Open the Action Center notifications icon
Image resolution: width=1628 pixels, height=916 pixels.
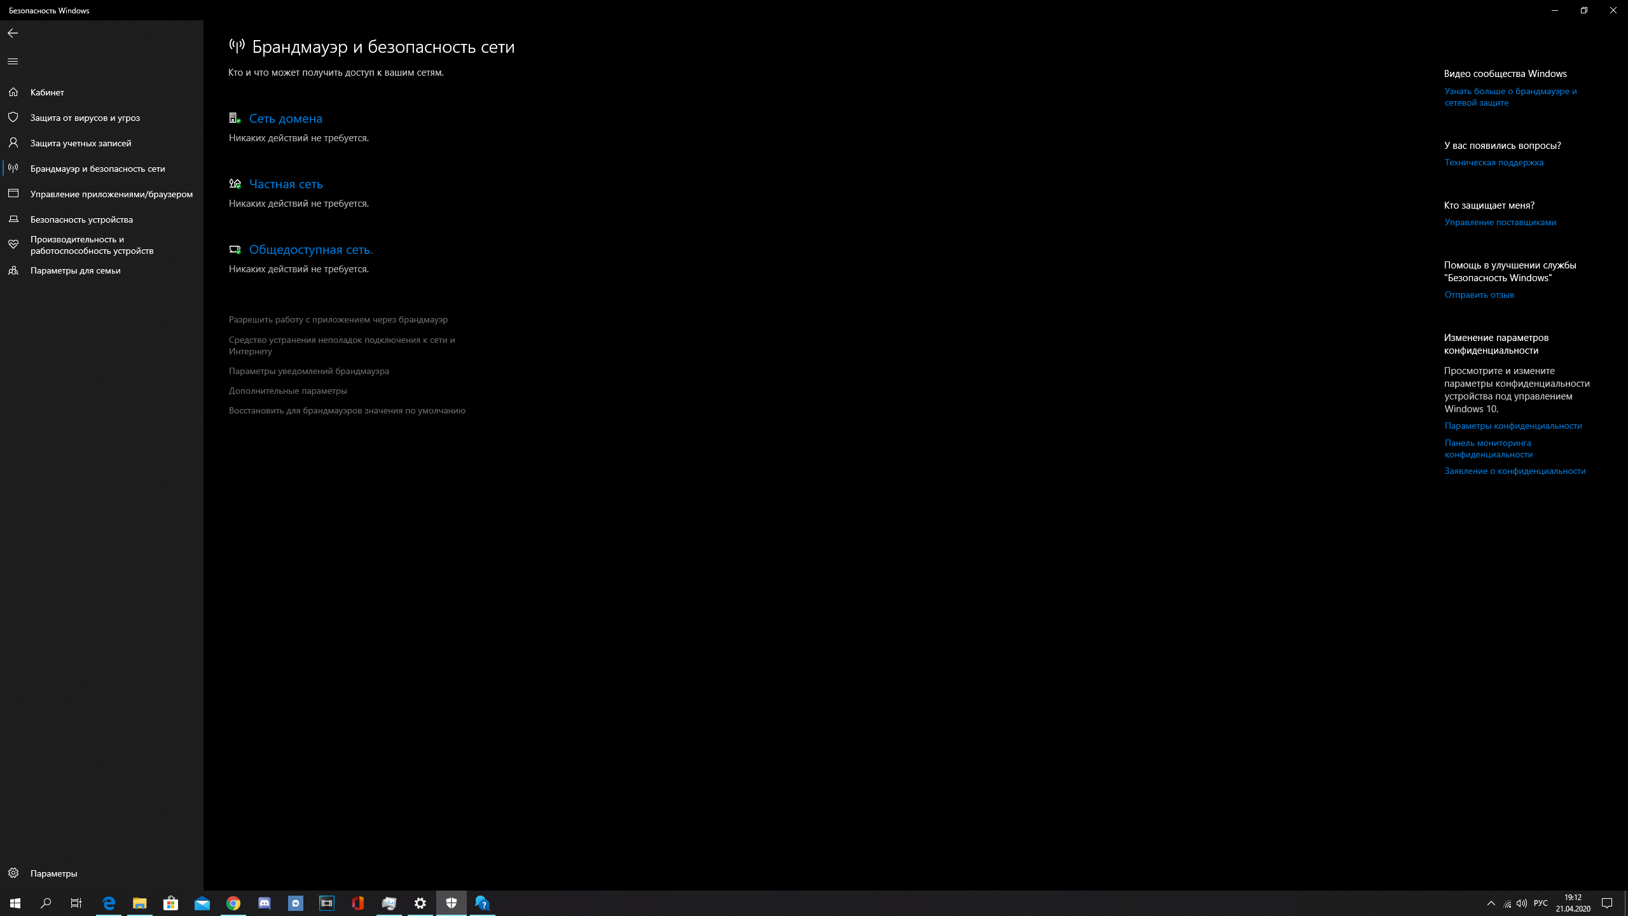[x=1607, y=903]
